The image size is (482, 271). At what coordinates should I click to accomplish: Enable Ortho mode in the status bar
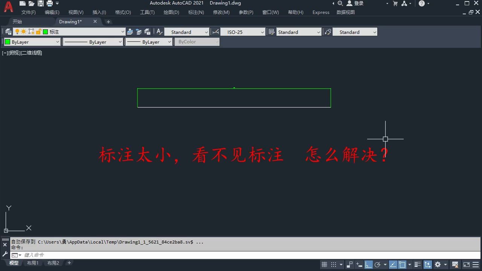368,264
